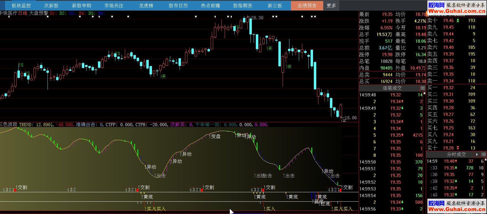Select the 业绩预告 tab
Screen dimensions: 487x214
pos(307,5)
